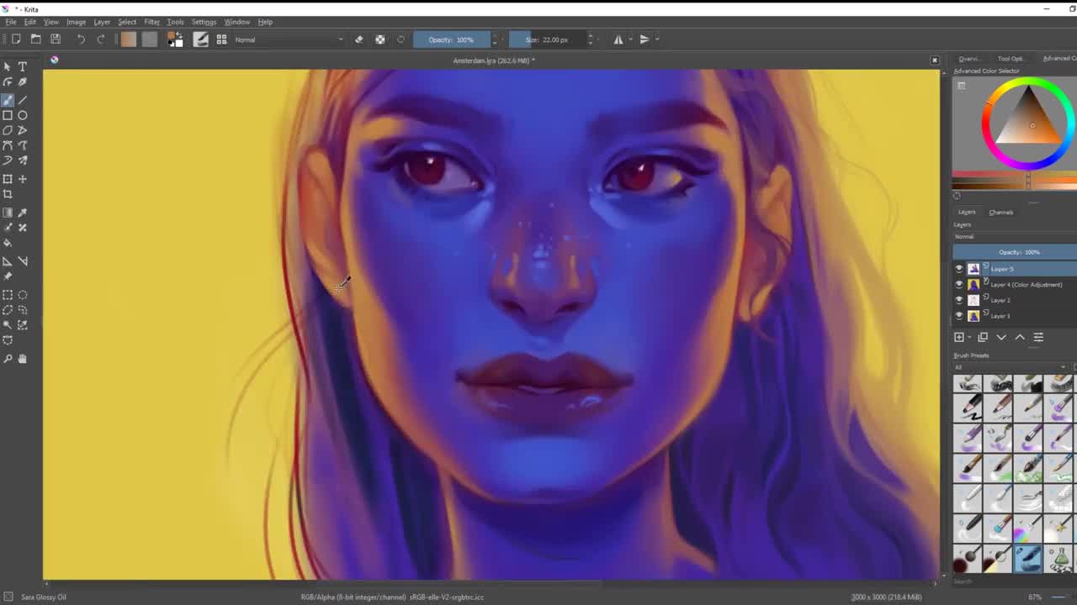Viewport: 1077px width, 605px height.
Task: Expand vertical mirror options arrow
Action: (656, 39)
